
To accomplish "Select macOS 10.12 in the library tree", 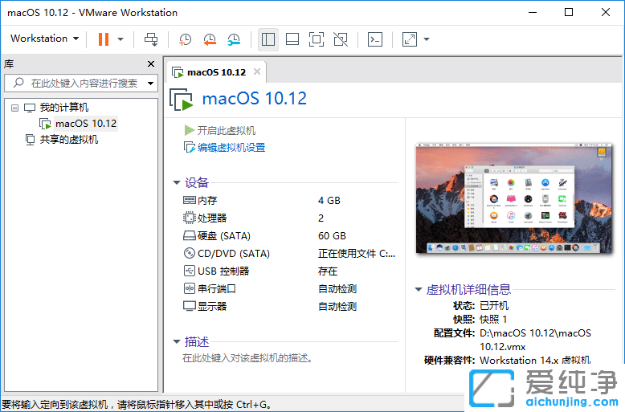I will 86,124.
